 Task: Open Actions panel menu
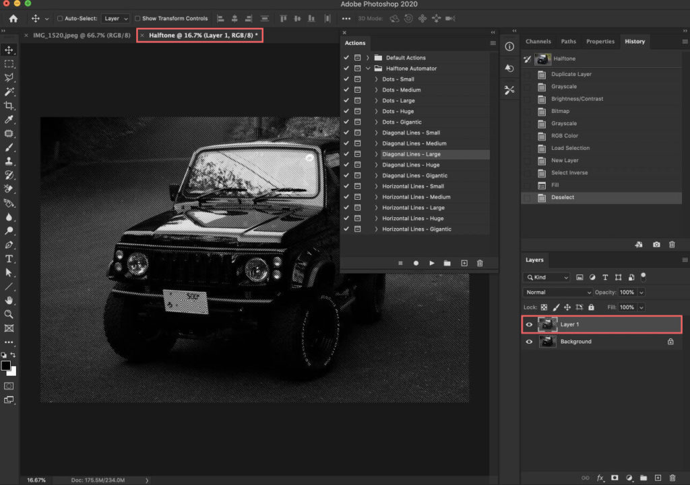(x=493, y=43)
